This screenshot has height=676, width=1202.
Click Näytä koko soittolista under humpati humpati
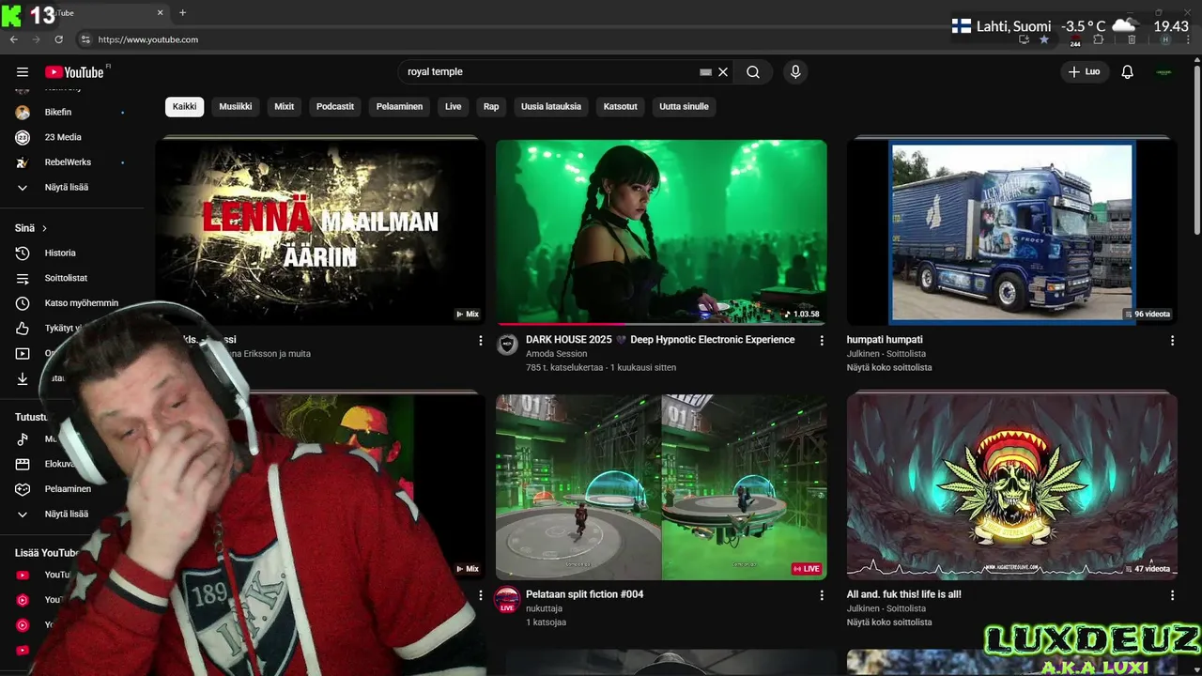click(x=889, y=367)
